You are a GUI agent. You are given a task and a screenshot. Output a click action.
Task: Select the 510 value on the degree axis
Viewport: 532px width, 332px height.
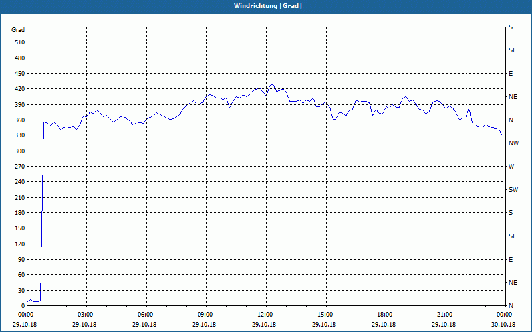(x=19, y=42)
